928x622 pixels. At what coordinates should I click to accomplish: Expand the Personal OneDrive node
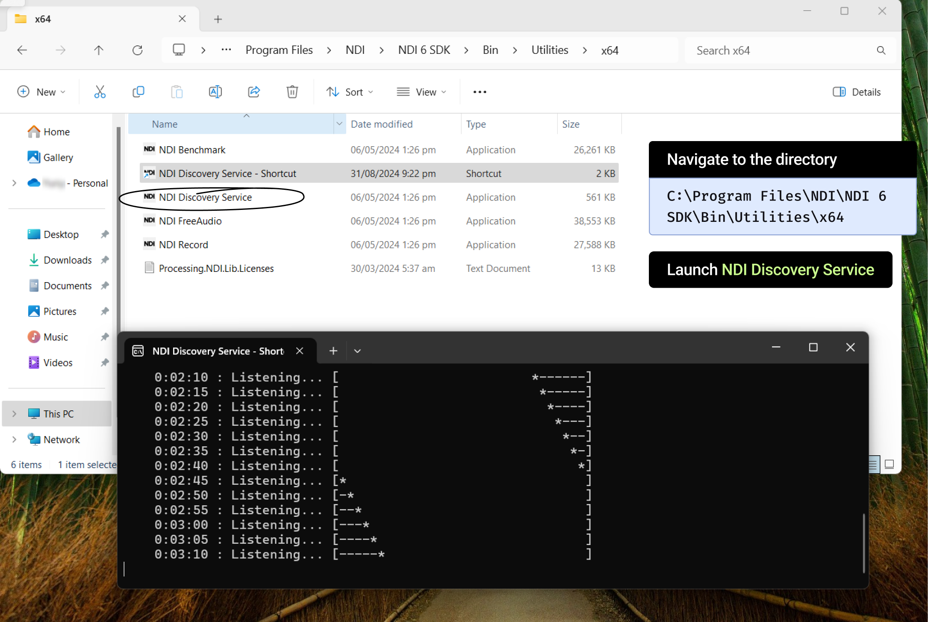coord(14,183)
